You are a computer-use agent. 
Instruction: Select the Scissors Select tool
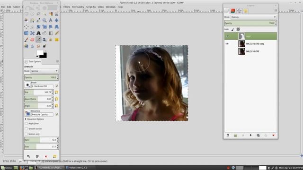pyautogui.click(x=57, y=14)
